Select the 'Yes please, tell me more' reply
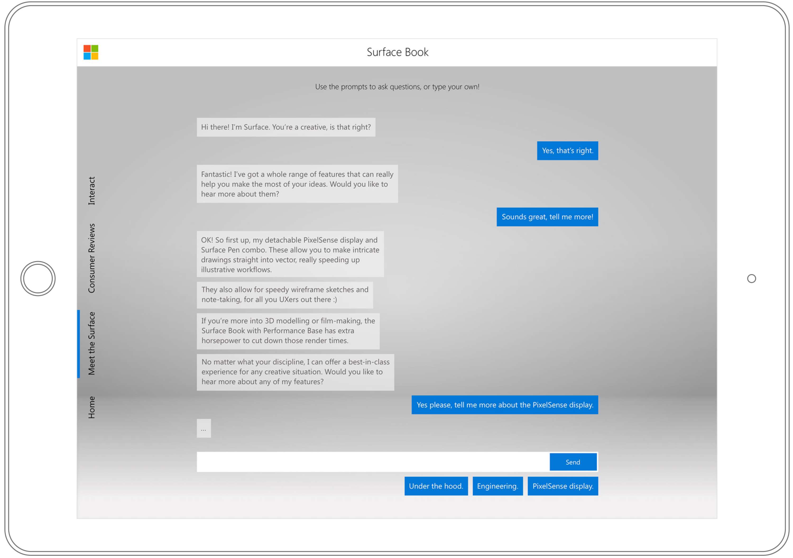The height and width of the screenshot is (558, 793). point(505,405)
